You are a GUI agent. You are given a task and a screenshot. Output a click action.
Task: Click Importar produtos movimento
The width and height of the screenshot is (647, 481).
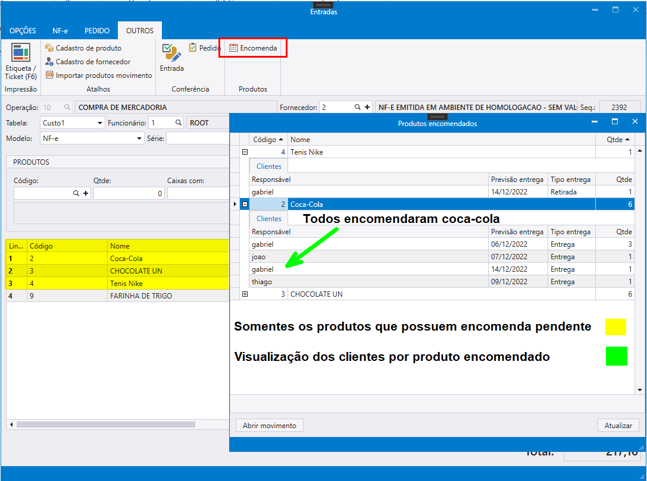pyautogui.click(x=99, y=76)
